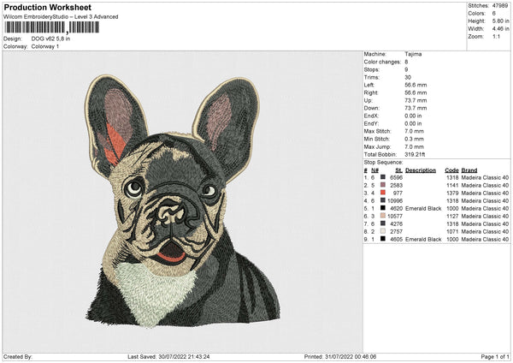Click the 'Brand' column header
The height and width of the screenshot is (363, 513).
(469, 170)
